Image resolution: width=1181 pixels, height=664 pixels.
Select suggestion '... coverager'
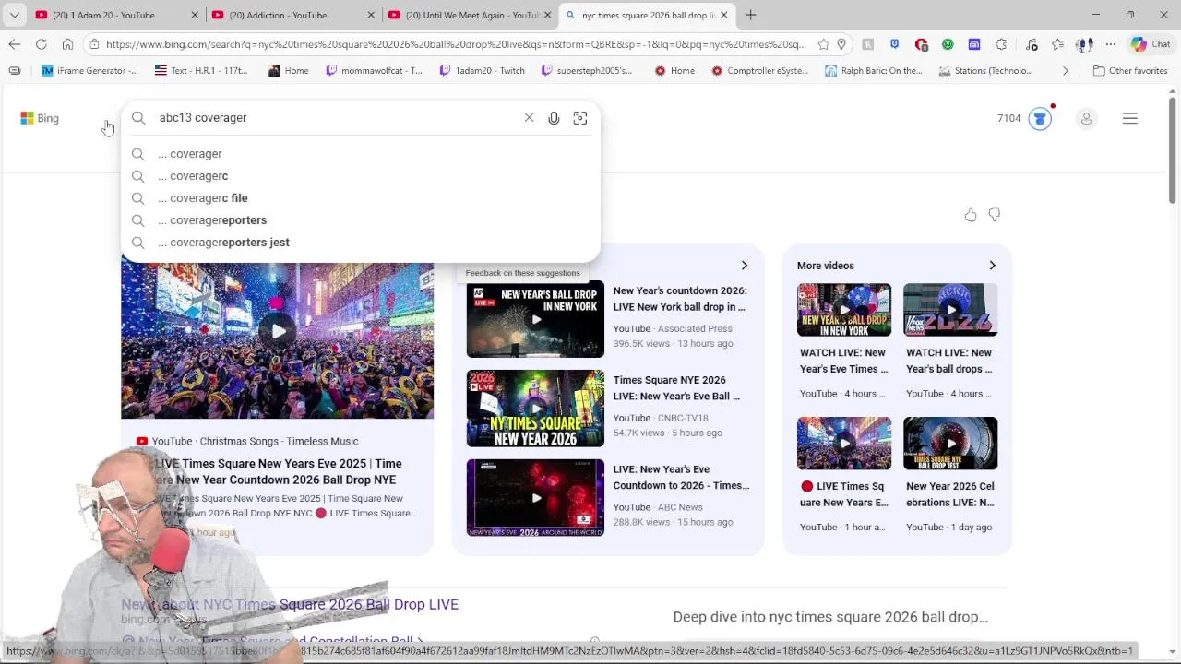(361, 154)
